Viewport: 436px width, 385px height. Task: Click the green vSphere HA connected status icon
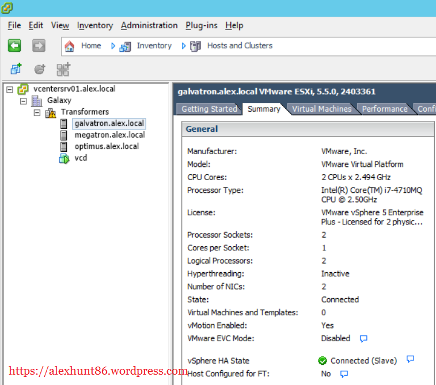click(x=323, y=361)
